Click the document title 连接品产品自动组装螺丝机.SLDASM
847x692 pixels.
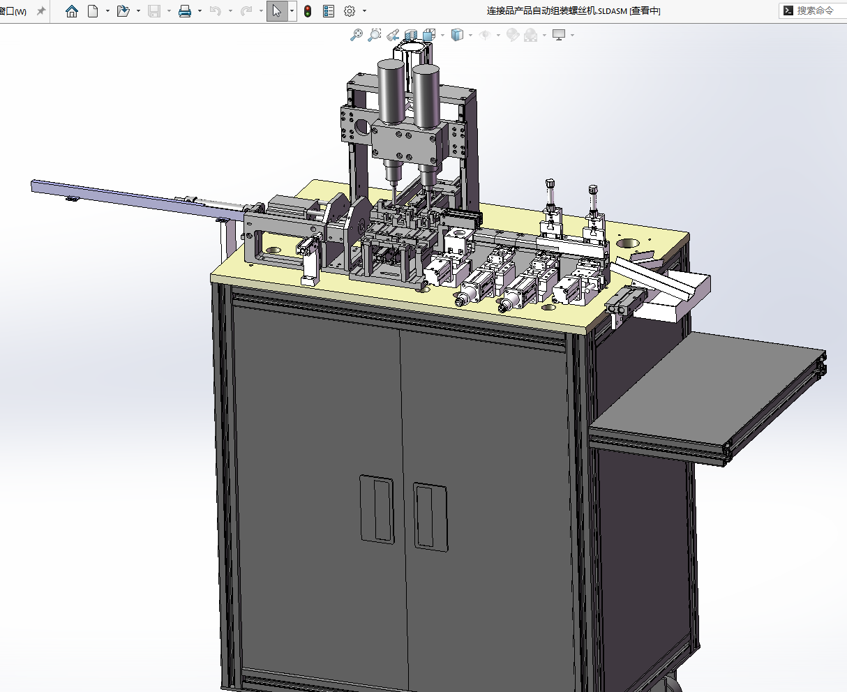[x=556, y=11]
